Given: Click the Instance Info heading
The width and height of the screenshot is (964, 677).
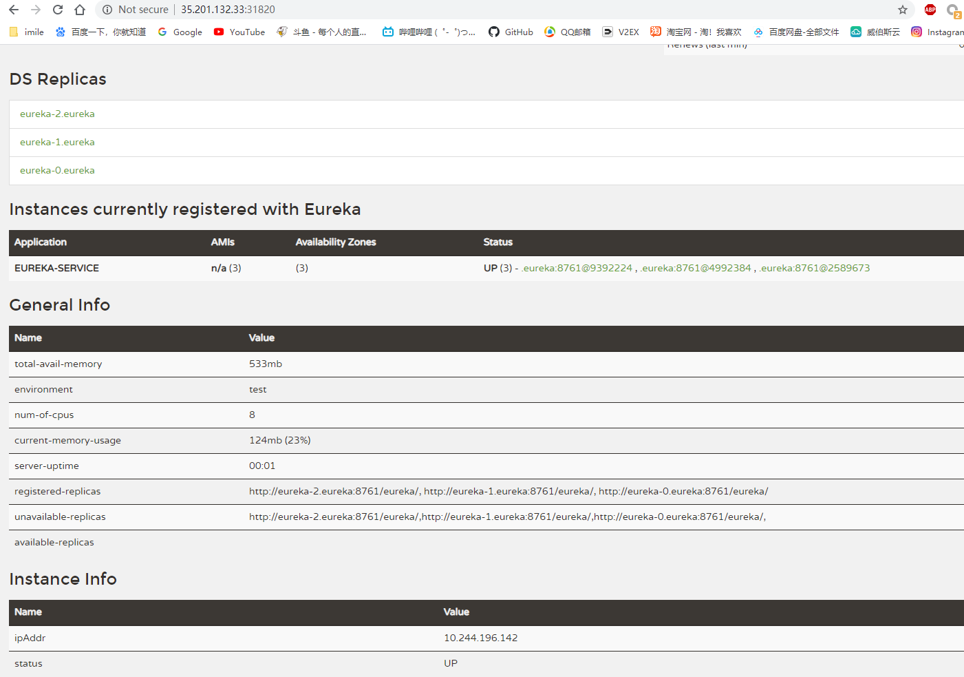Looking at the screenshot, I should tap(63, 579).
